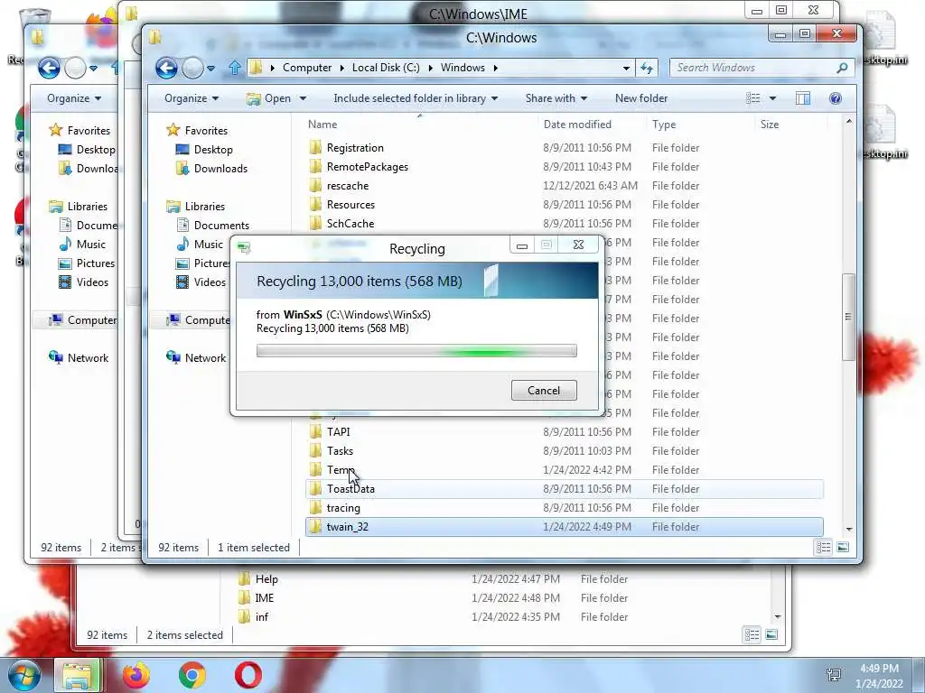Click the Search Windows input field

752,68
